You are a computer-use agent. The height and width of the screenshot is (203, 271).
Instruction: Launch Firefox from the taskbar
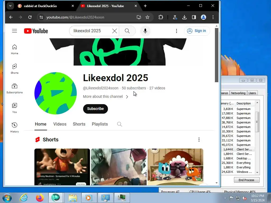(x=40, y=198)
